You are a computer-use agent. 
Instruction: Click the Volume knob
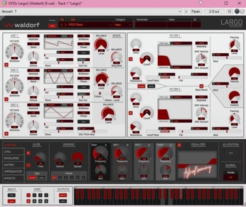click(234, 97)
